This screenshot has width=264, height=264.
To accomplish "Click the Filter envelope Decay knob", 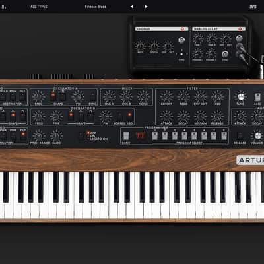I will [183, 116].
